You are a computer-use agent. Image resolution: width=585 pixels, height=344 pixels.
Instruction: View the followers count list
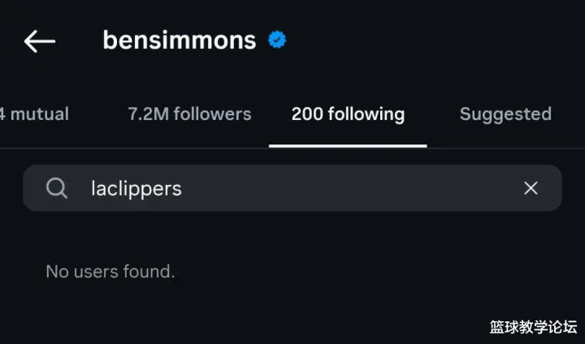189,114
